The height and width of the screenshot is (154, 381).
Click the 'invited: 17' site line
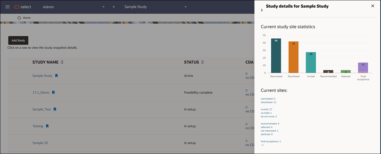267,109
